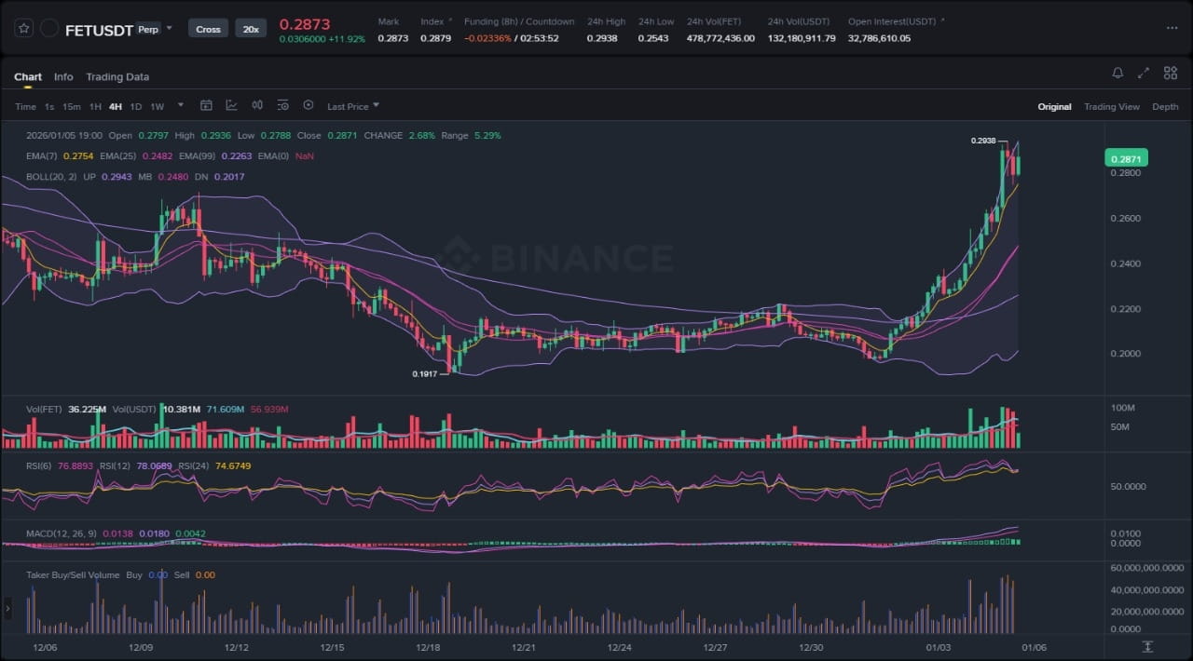Open the price alert bell icon
1193x661 pixels.
(1118, 73)
